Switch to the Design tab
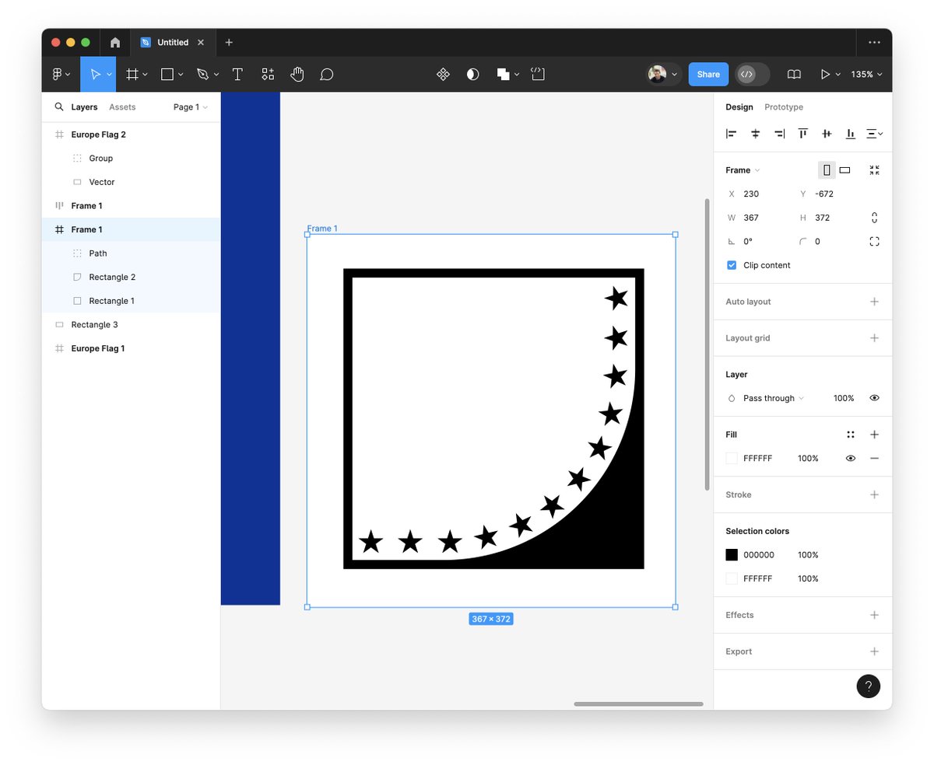Viewport: 934px width, 765px height. (x=739, y=107)
